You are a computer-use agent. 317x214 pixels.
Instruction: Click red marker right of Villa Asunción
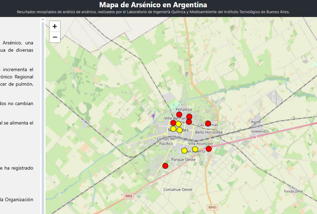click(x=209, y=149)
